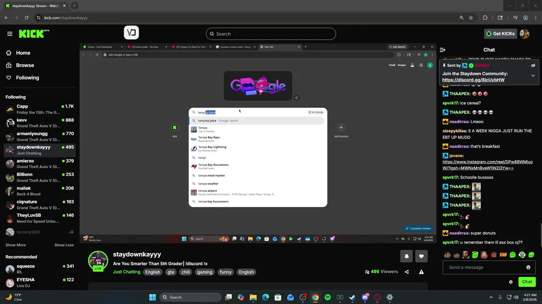This screenshot has height=304, width=542.
Task: Open amierxo's channel
Action: tap(40, 164)
